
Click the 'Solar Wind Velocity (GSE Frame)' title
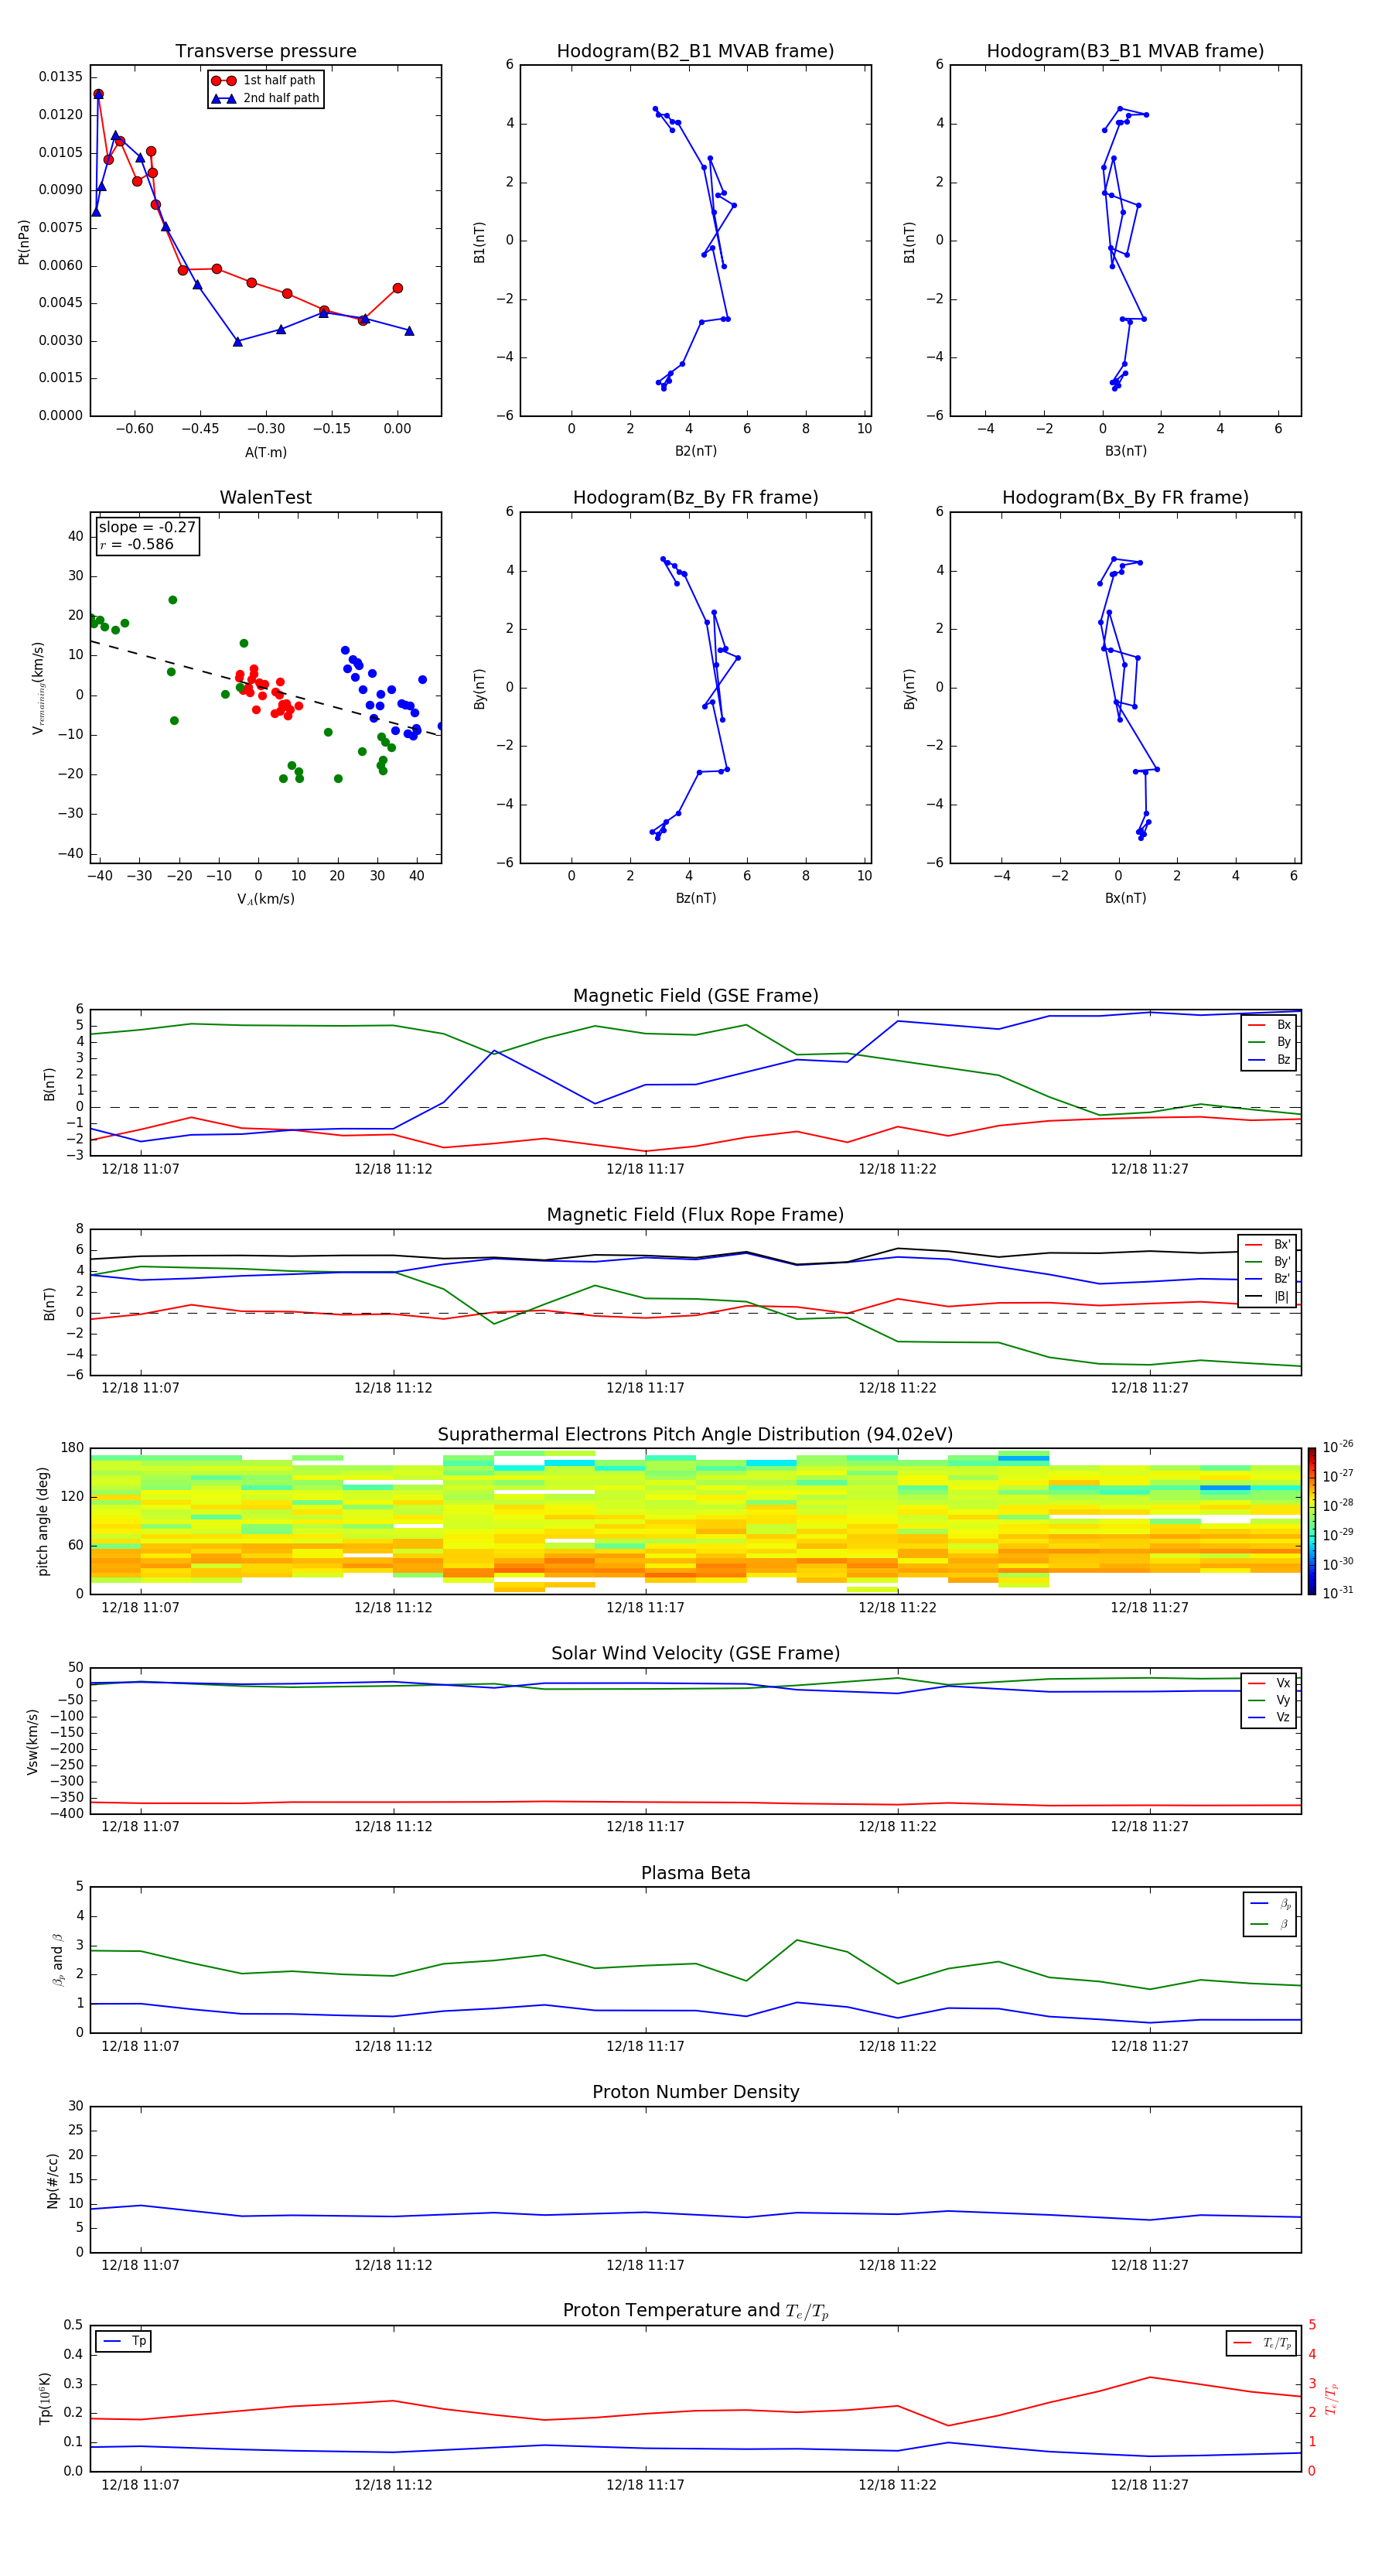[695, 1653]
